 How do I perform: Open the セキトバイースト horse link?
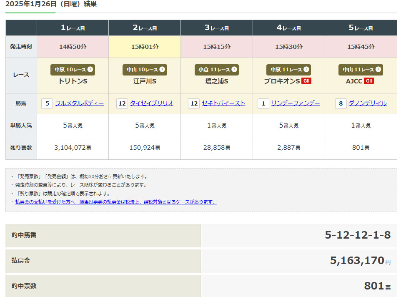224,103
